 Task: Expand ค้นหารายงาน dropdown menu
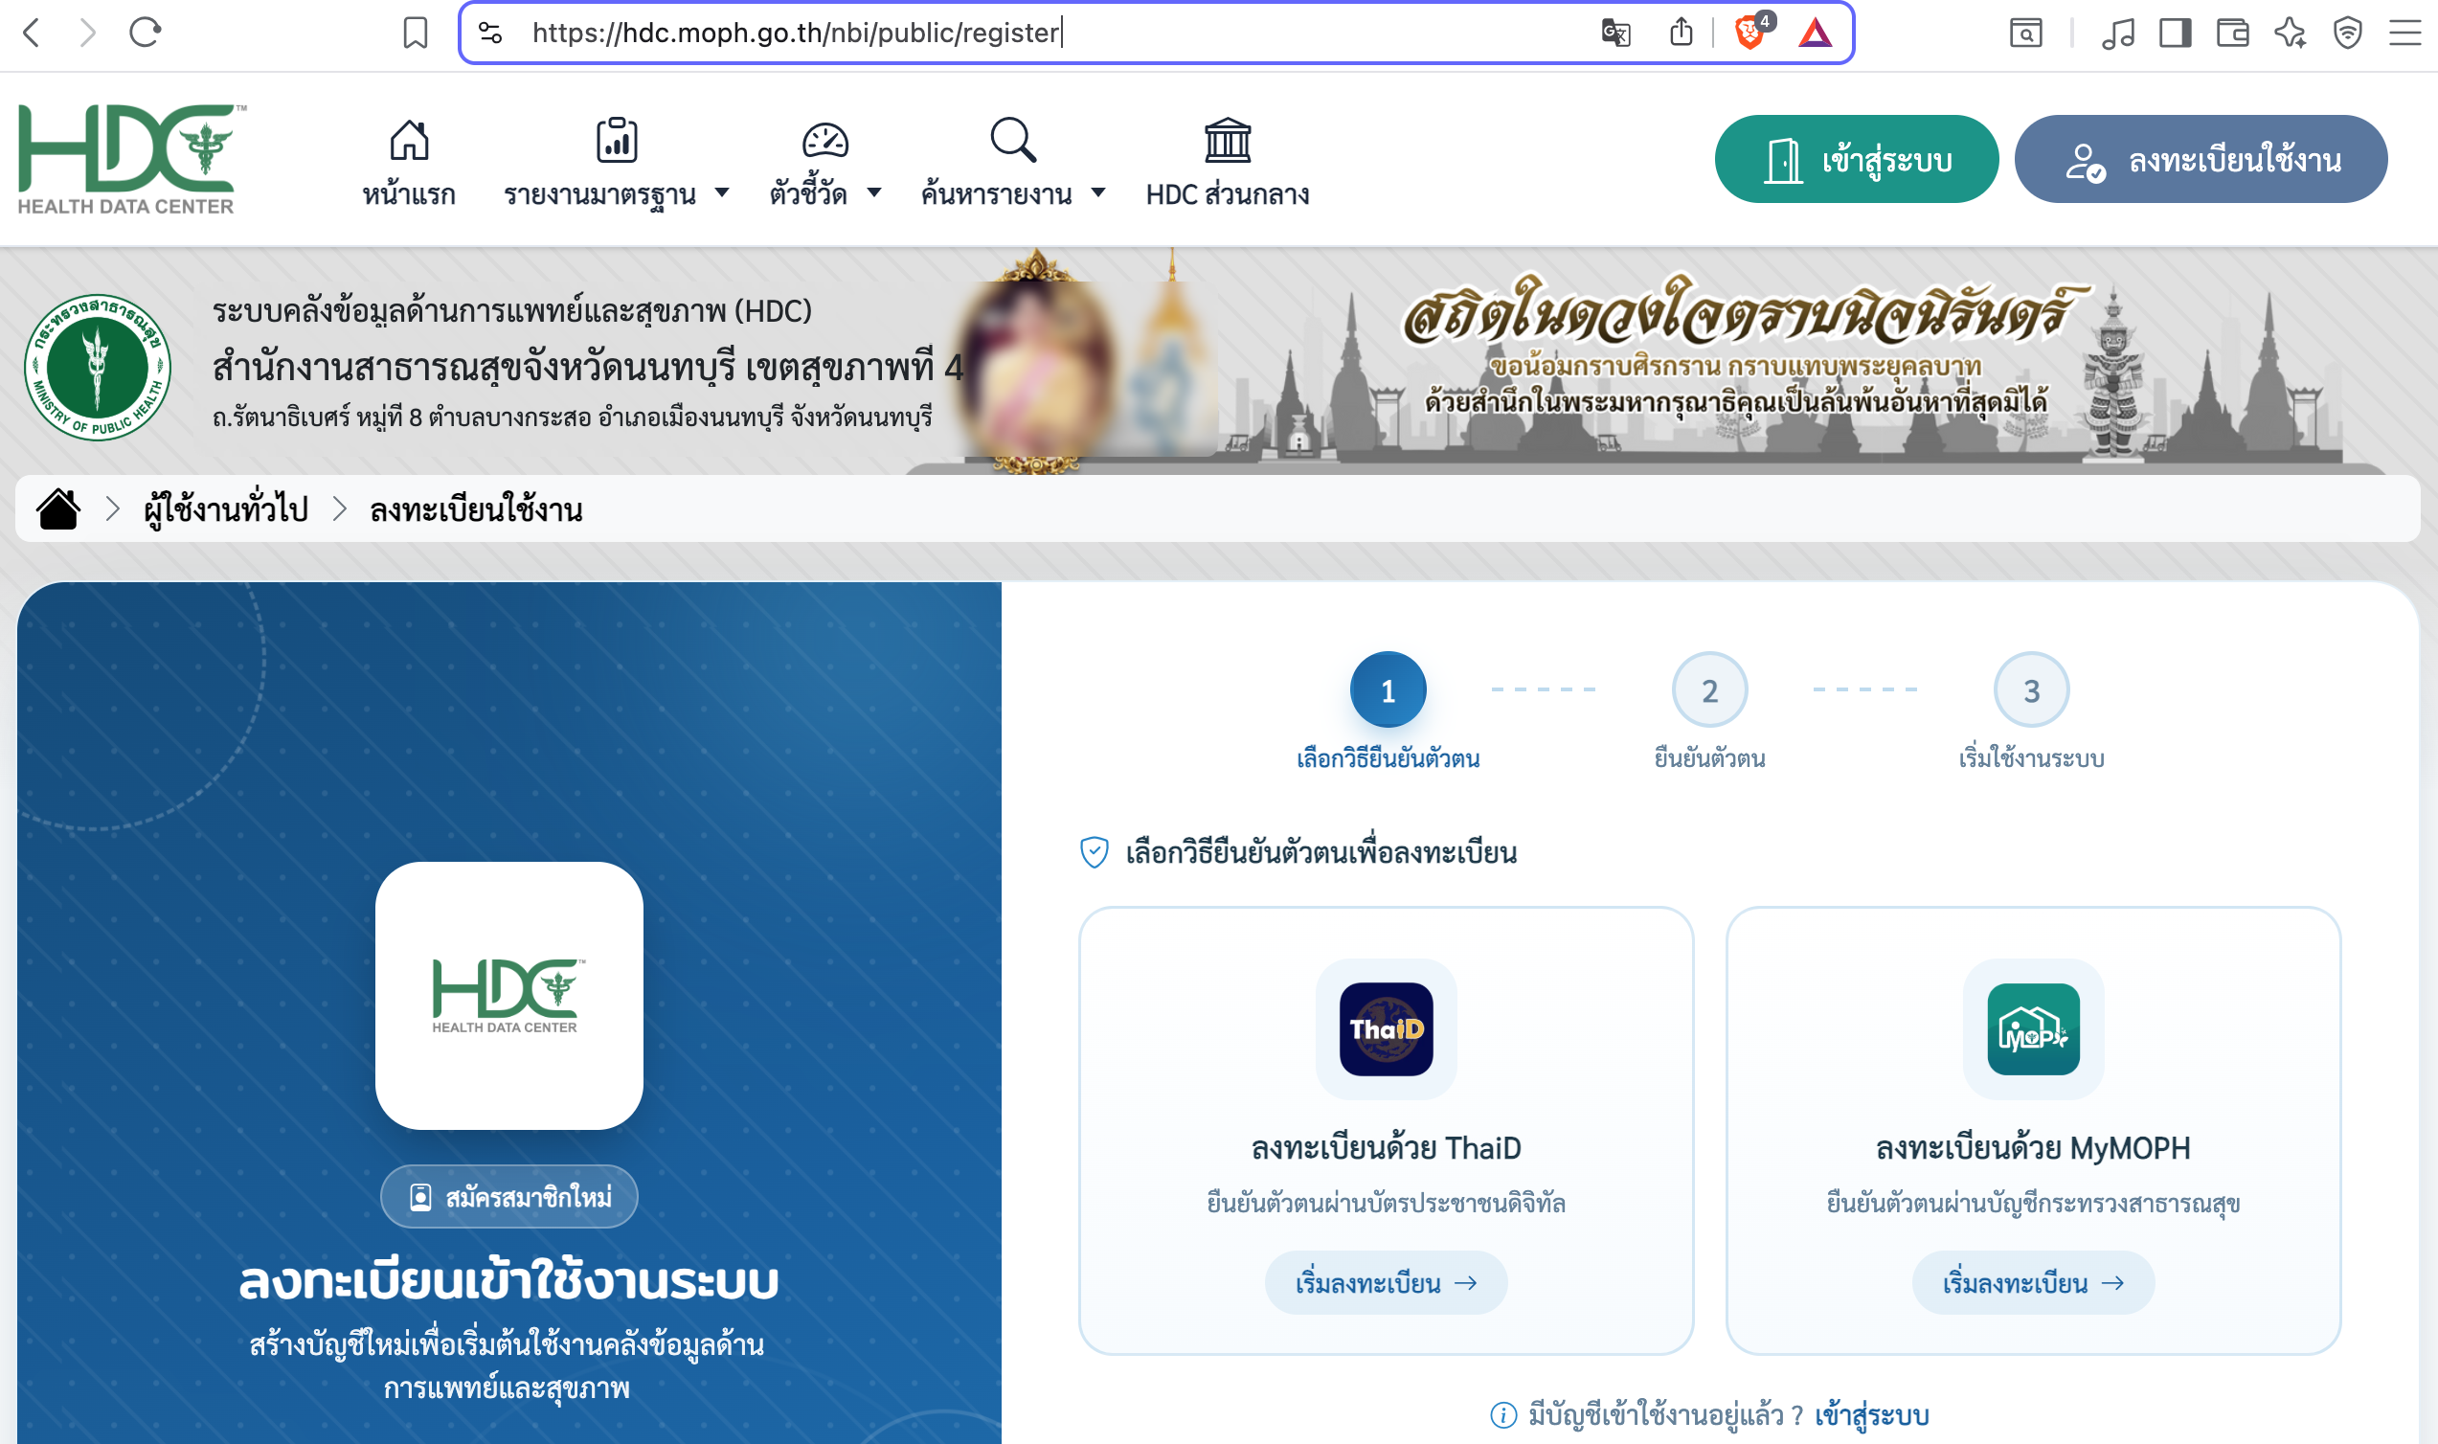(x=1014, y=164)
